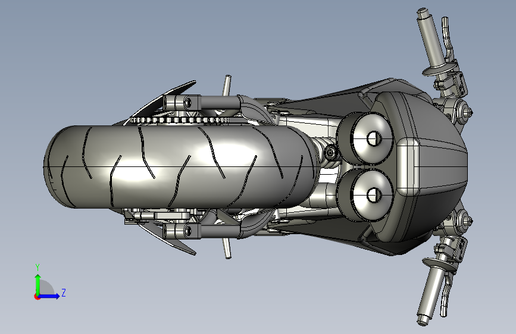This screenshot has height=334, width=516.
Task: Pick the lower foot peg rod
Action: (226, 248)
